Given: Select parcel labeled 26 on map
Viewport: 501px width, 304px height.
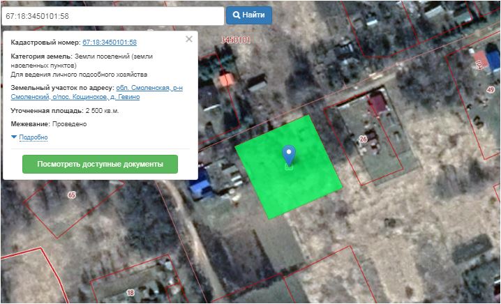Looking at the screenshot, I should (363, 139).
